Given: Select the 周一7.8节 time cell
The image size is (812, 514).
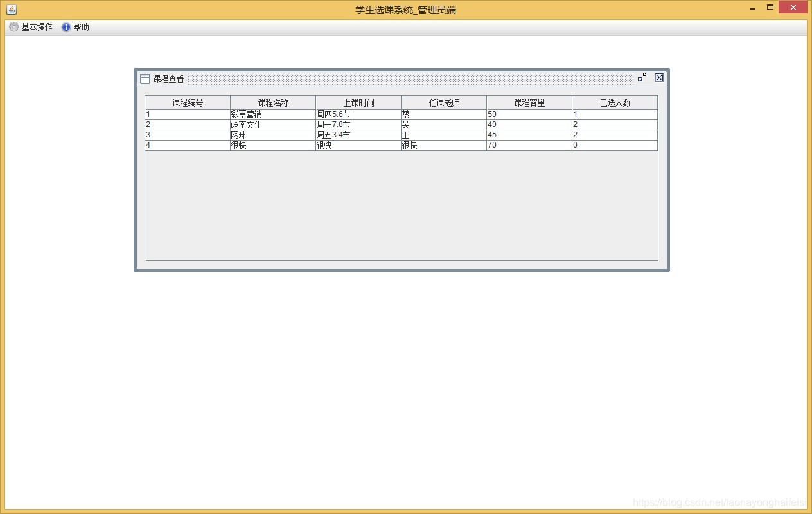Looking at the screenshot, I should [x=358, y=124].
